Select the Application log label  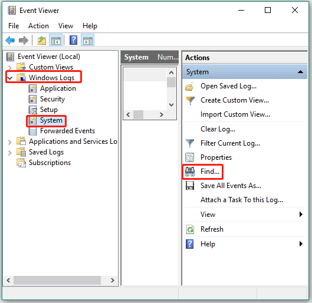(58, 88)
